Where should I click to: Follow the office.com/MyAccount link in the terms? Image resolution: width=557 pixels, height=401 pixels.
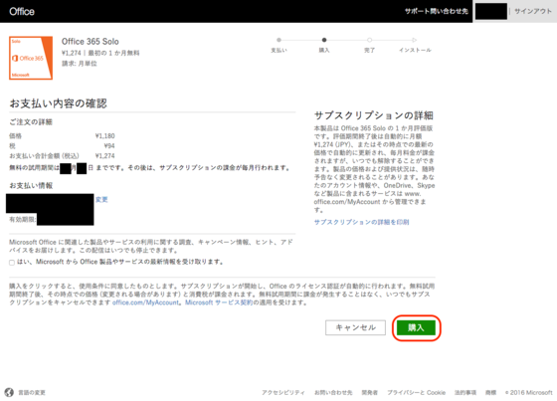[145, 302]
